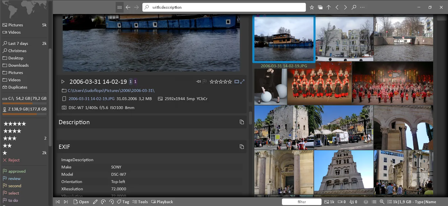
Task: Copy the EXIF section contents
Action: 242,147
